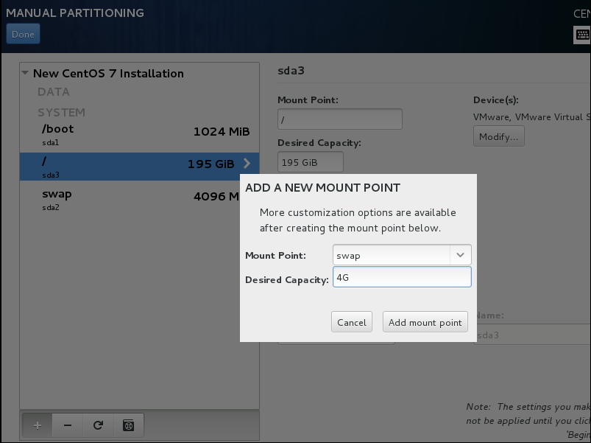591x443 pixels.
Task: Click the disk summary icon in bottom toolbar
Action: coord(128,425)
